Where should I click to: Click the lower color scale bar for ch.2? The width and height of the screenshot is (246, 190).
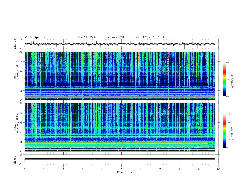coord(225,131)
